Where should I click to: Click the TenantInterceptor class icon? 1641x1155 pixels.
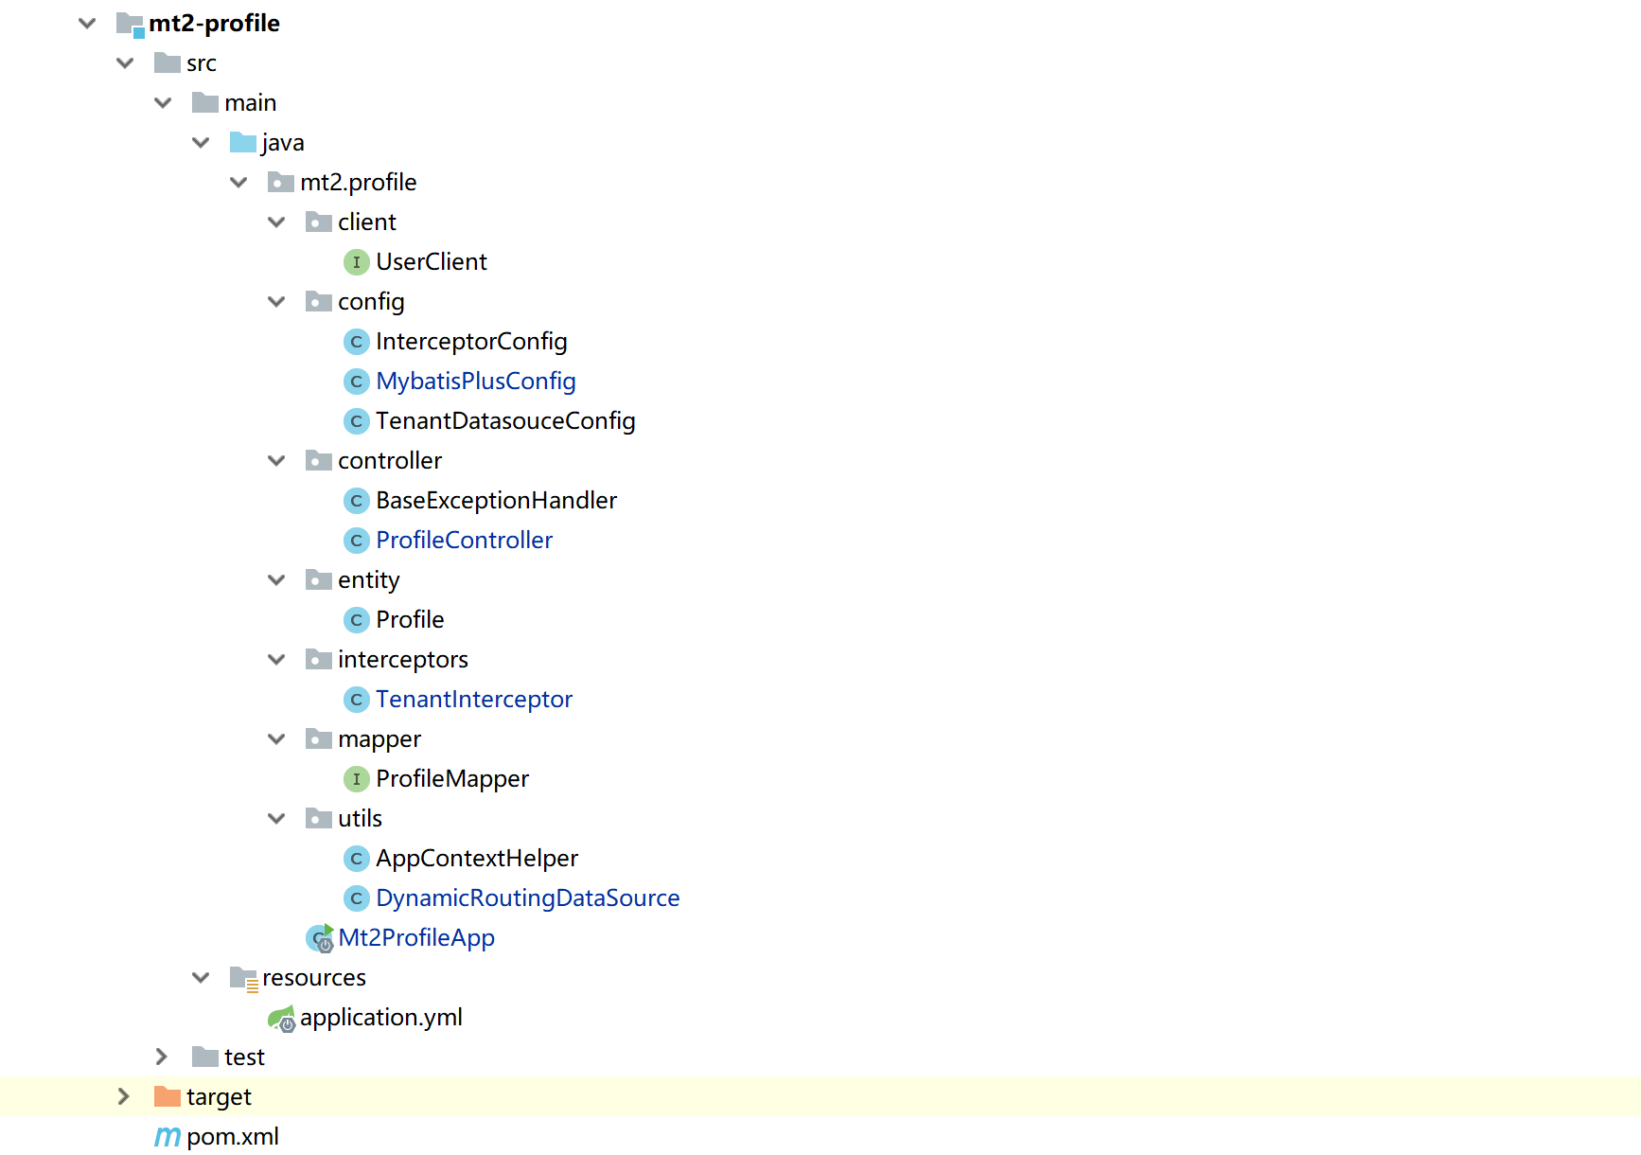pyautogui.click(x=357, y=699)
